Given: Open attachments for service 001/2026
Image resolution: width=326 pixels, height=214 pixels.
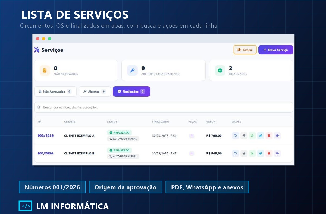Looking at the screenshot, I should 261,153.
